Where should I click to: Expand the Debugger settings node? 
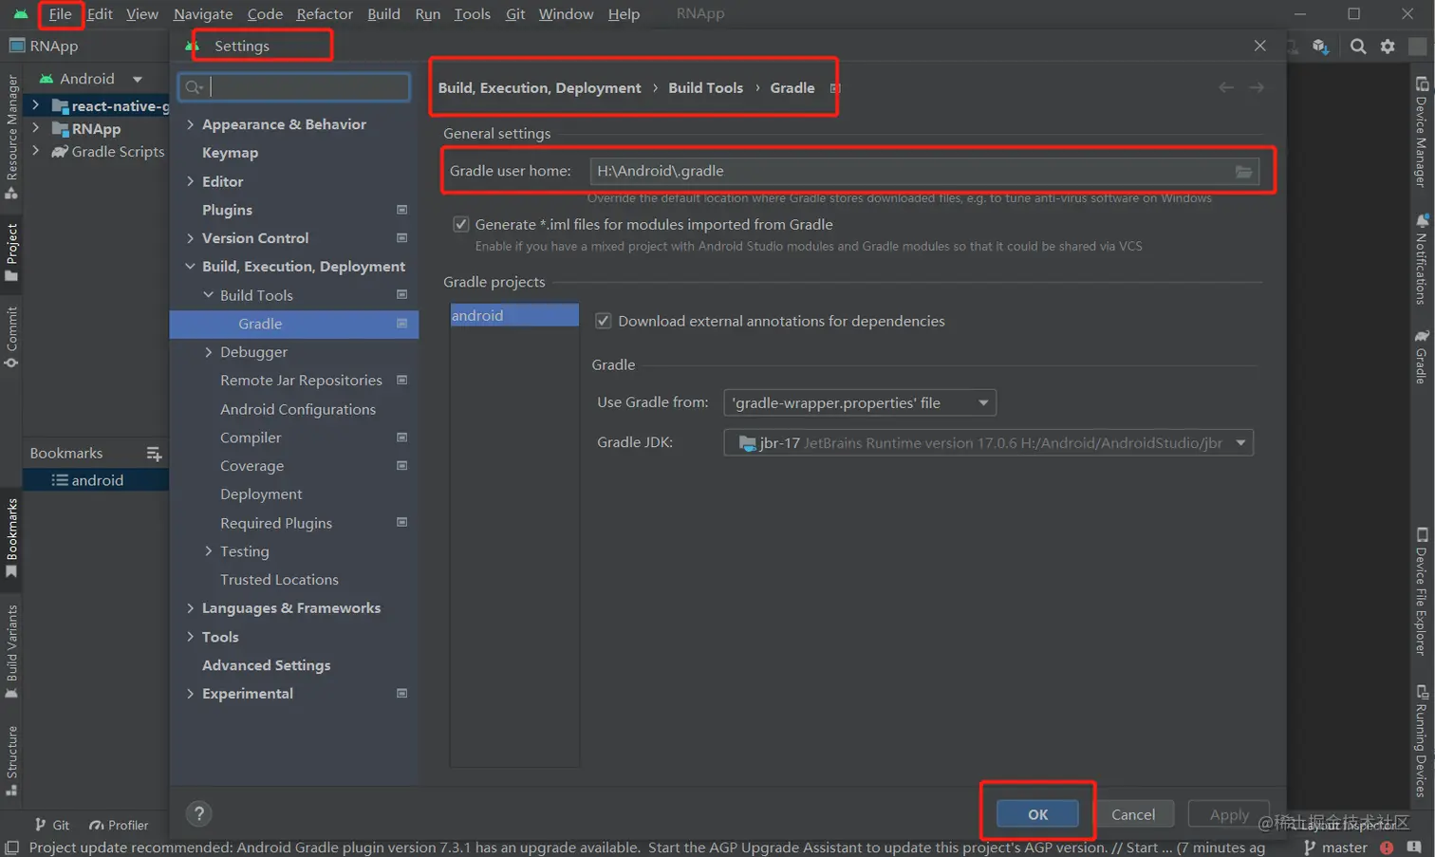tap(209, 352)
